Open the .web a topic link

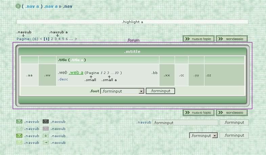coord(76,72)
